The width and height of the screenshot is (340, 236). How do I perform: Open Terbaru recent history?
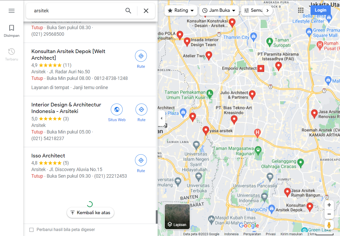coord(12,55)
